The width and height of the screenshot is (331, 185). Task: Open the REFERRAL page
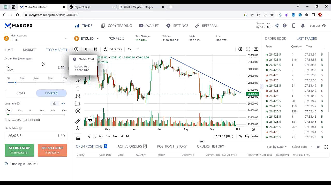click(x=206, y=26)
